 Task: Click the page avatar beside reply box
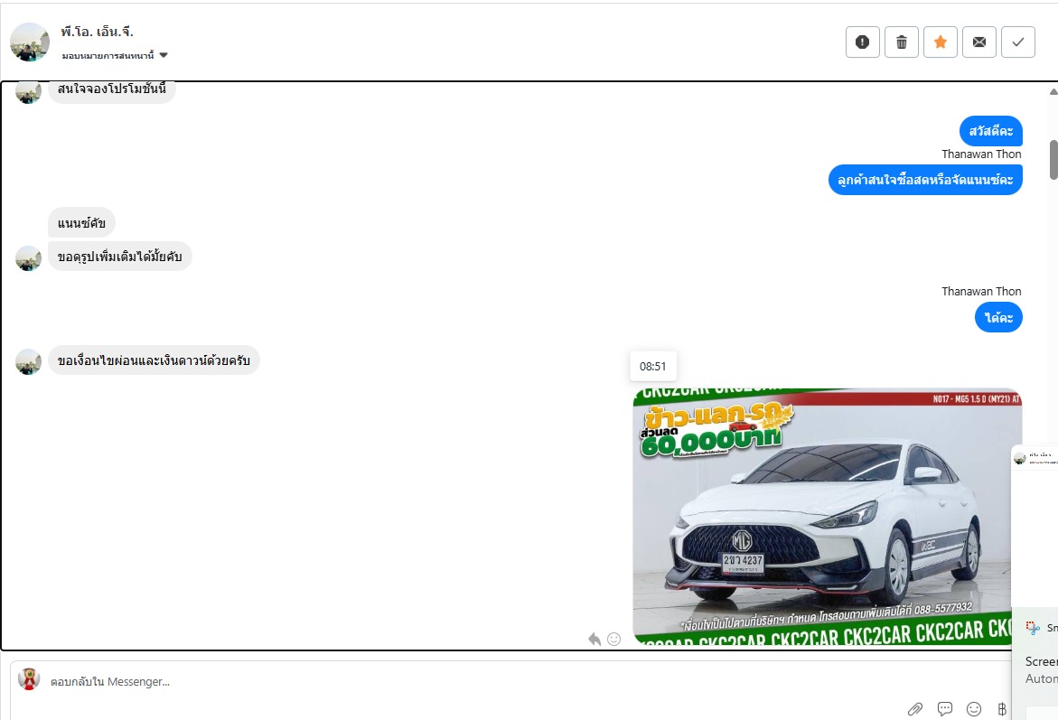(28, 678)
